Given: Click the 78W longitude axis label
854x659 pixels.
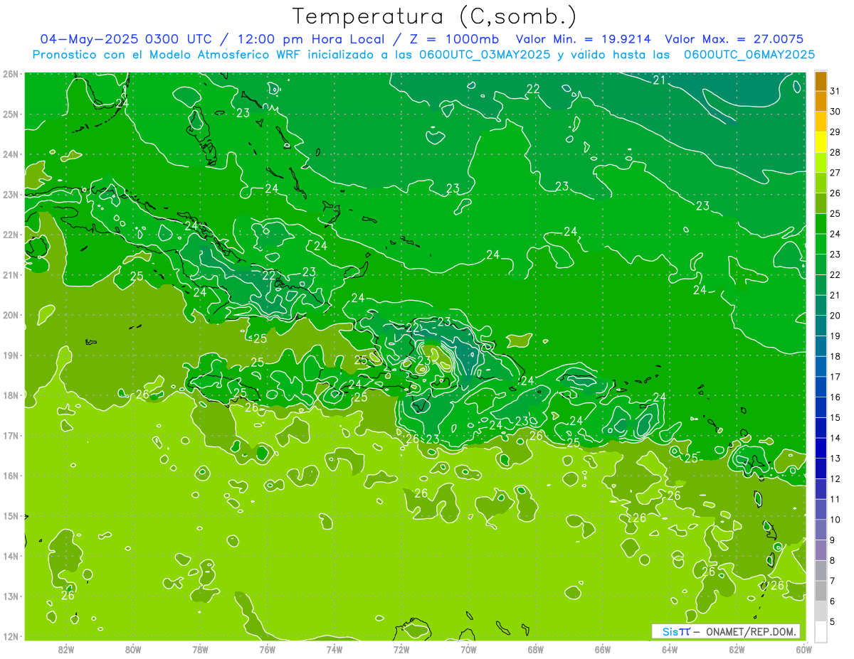Looking at the screenshot, I should pyautogui.click(x=200, y=649).
